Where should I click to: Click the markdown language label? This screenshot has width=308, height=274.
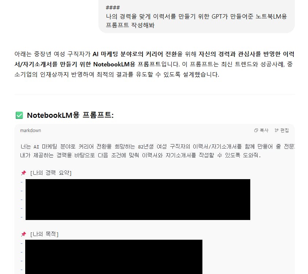click(x=30, y=130)
